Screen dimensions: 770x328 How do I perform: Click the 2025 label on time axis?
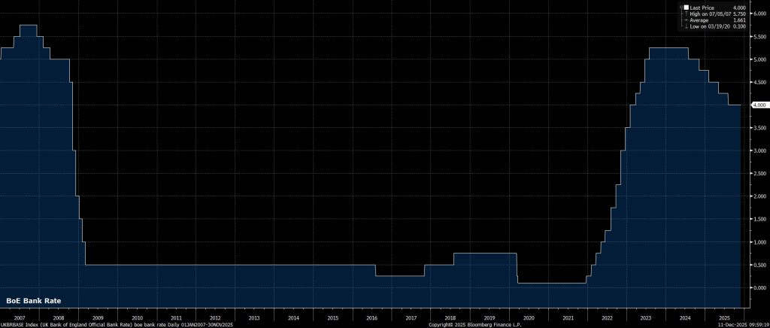point(723,318)
